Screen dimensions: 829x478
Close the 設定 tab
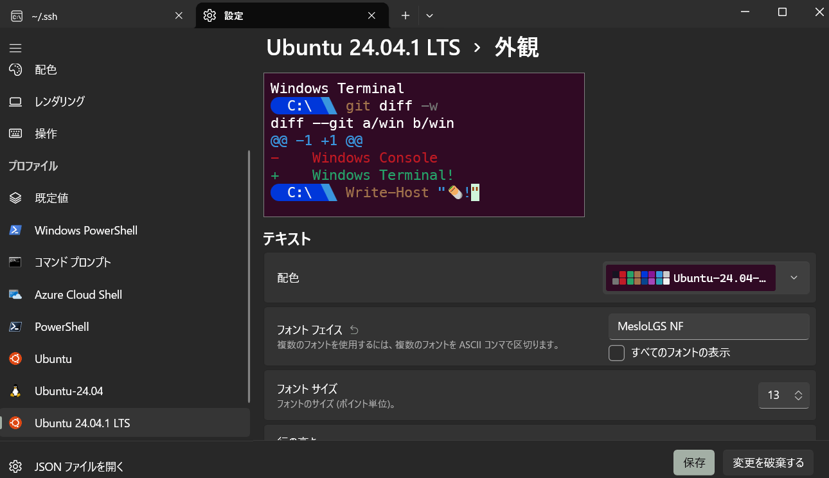(x=371, y=16)
